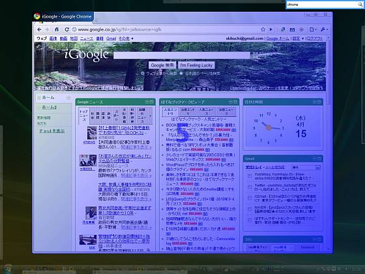Click the search magnifier in the chrome search box
365x274 pixels.
tap(360, 5)
